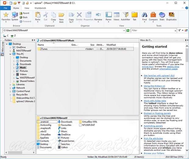Open the online tour link
Image resolution: width=189 pixels, height=159 pixels.
point(148,67)
